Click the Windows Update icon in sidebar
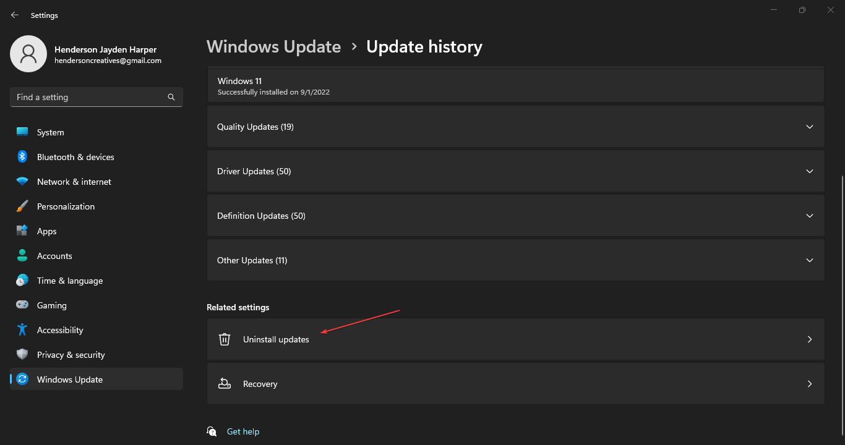The image size is (845, 445). [x=23, y=379]
